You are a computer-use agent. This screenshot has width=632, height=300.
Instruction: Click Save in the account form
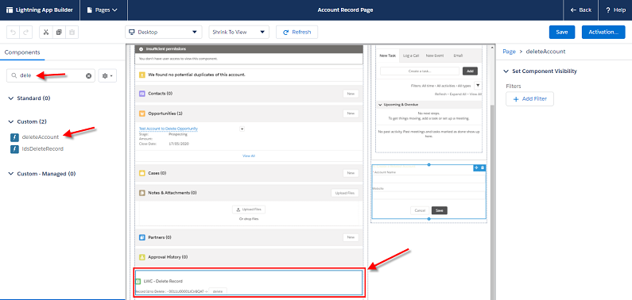pos(440,210)
